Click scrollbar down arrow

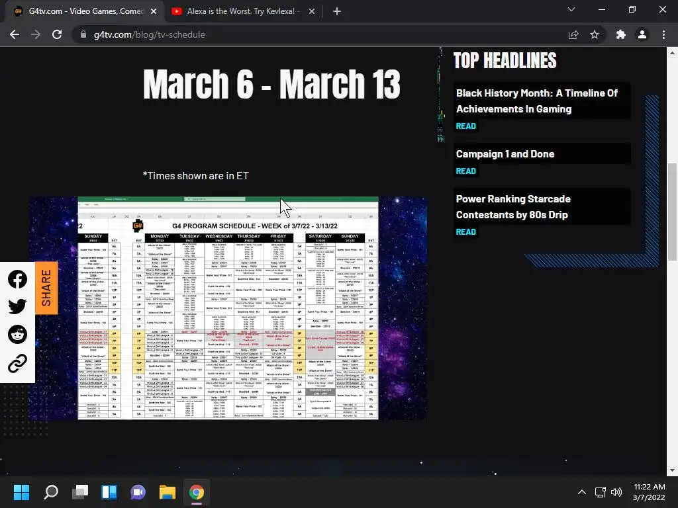[672, 470]
